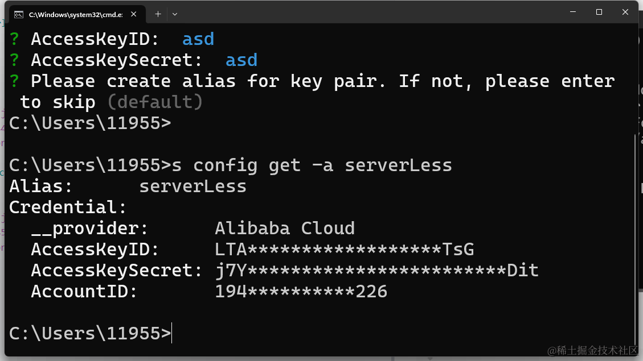643x361 pixels.
Task: Click the command s config get -a serverLess
Action: click(x=311, y=165)
